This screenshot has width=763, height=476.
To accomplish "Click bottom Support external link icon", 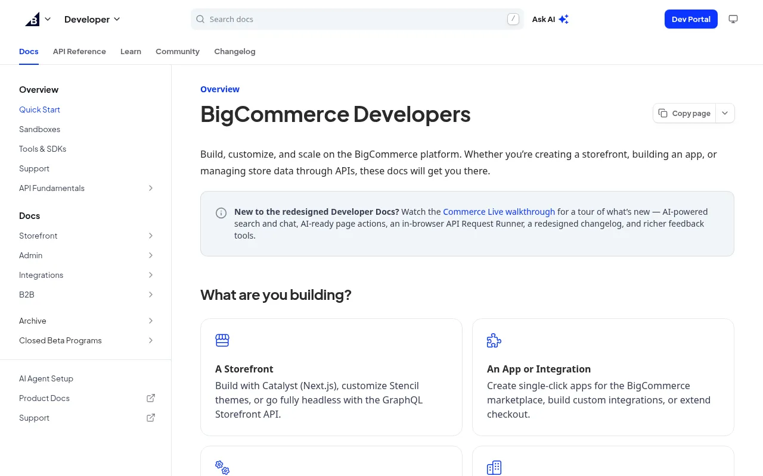I will (151, 418).
